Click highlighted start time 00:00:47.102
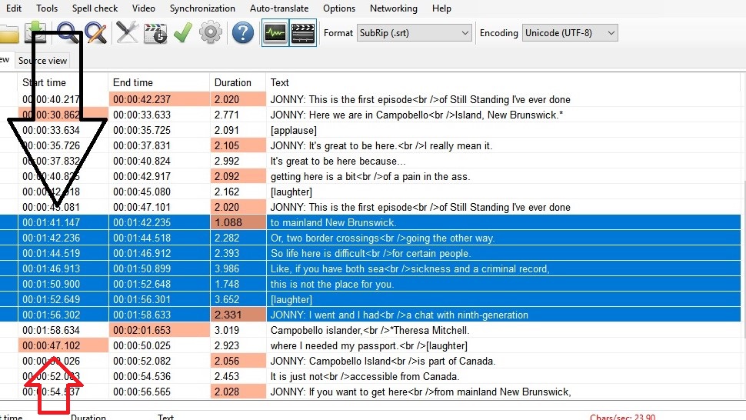This screenshot has width=746, height=420. [63, 345]
